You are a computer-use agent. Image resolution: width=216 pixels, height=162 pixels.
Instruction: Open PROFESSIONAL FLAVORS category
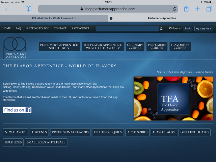[70, 132]
